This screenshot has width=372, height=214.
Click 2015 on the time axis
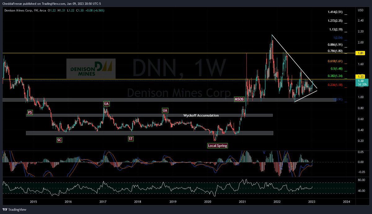(x=33, y=202)
